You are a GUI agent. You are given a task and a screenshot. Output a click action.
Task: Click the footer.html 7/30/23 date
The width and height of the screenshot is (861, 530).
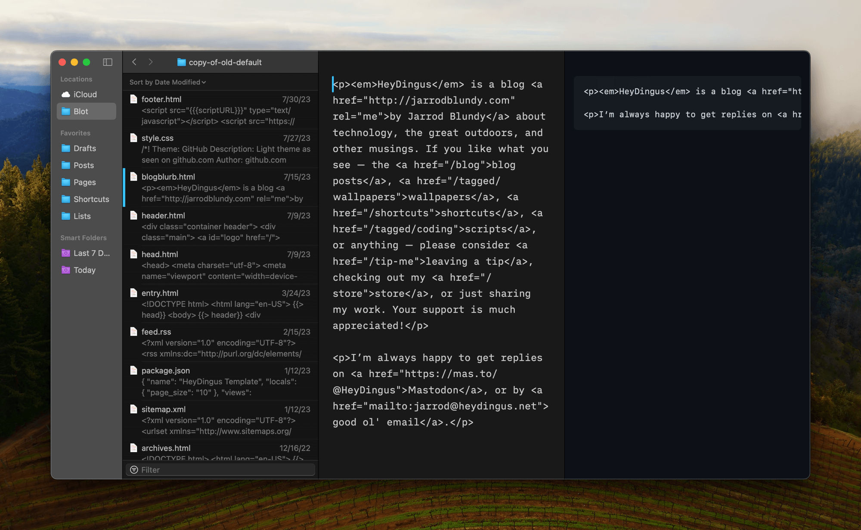tap(296, 99)
